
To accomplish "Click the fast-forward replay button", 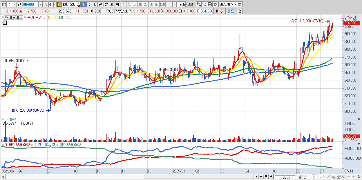I will (x=271, y=177).
